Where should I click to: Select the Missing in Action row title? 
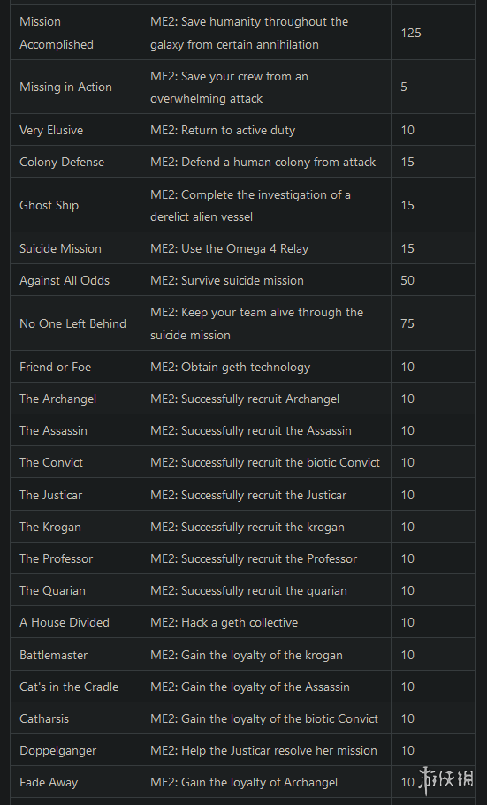coord(65,87)
